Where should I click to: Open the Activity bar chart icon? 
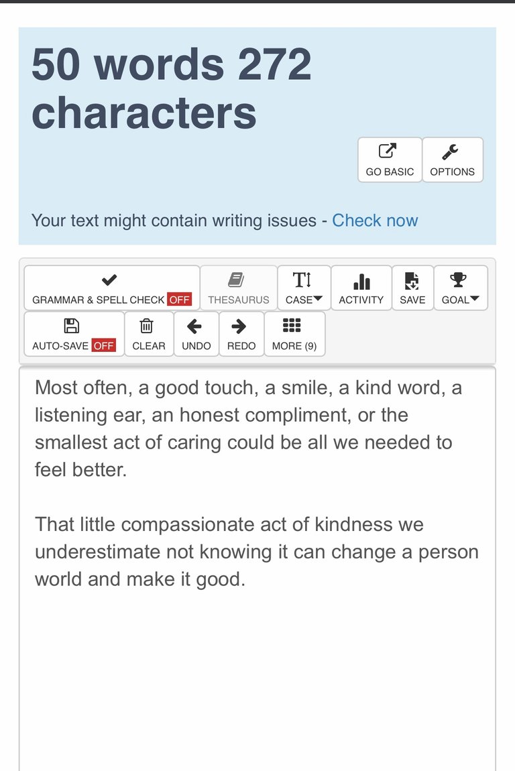point(361,282)
